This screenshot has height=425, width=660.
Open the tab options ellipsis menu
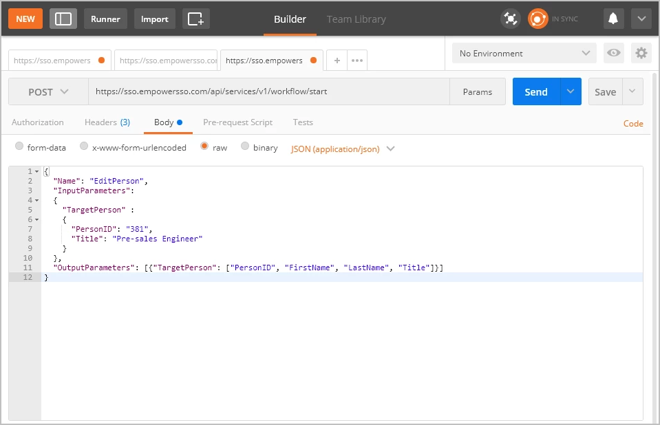tap(356, 61)
